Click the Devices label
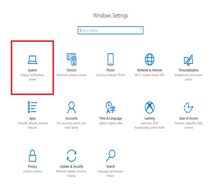Viewport: 216px width, 192px height. [72, 70]
